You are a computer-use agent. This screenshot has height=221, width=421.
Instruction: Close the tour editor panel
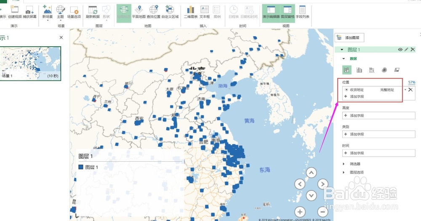coord(61,37)
